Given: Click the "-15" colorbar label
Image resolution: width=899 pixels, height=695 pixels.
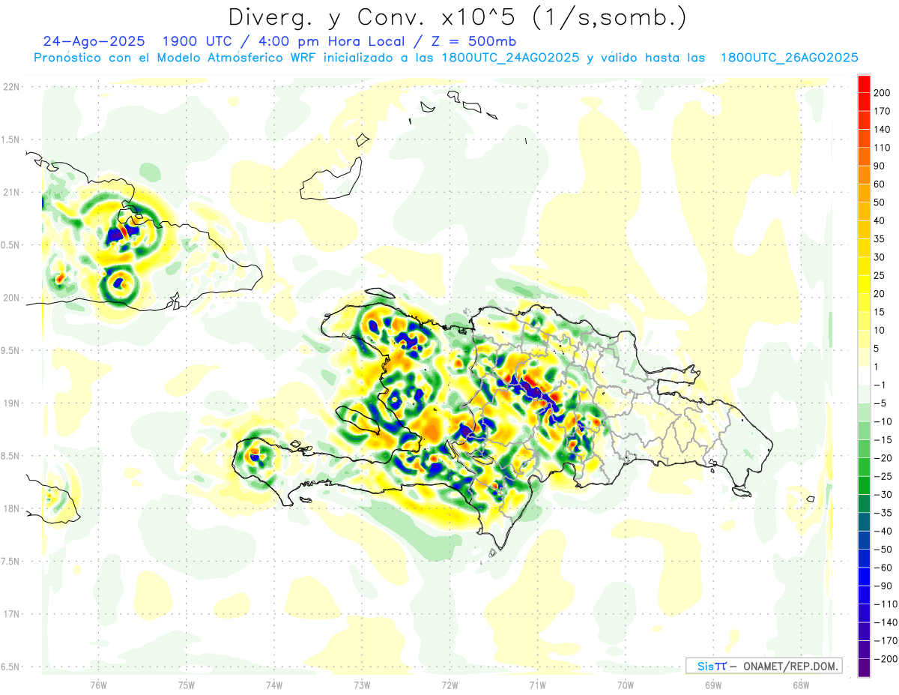Looking at the screenshot, I should (882, 439).
